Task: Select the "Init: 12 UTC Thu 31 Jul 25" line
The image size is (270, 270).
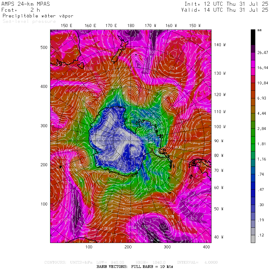Action: [226, 4]
